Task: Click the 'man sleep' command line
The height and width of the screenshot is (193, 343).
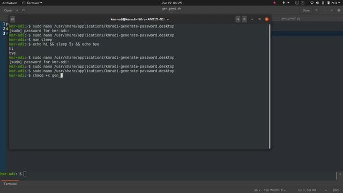Action: (31, 40)
